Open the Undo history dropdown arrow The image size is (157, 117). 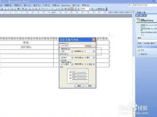pyautogui.click(x=45, y=9)
